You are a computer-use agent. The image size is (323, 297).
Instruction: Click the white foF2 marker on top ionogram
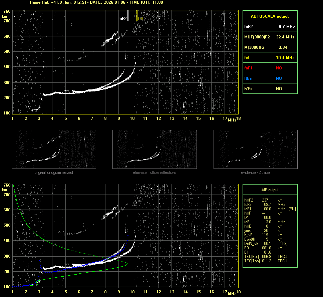128,16
